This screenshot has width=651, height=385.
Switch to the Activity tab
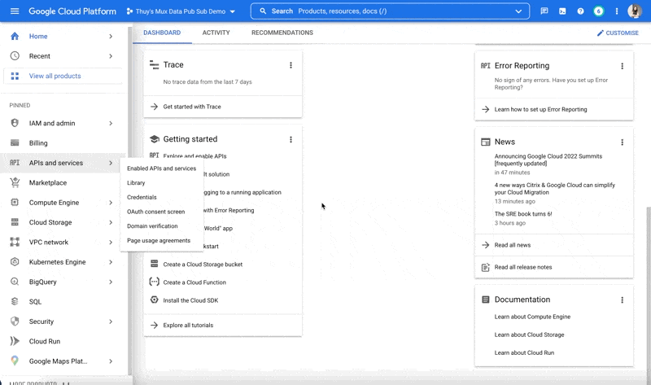[216, 33]
